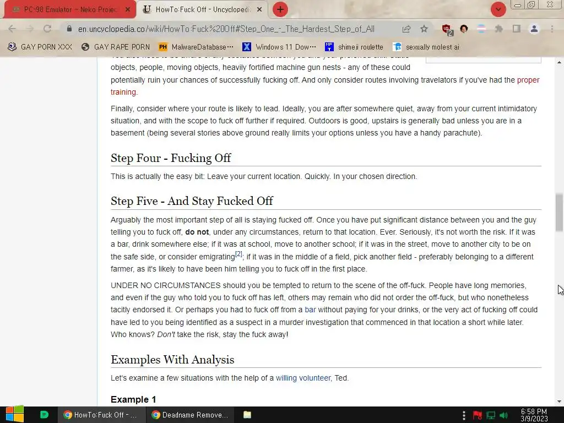
Task: Click the scrollbar up arrow
Action: coord(559,62)
